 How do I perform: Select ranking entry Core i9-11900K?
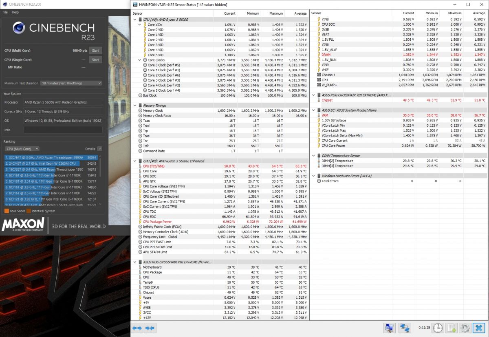click(x=51, y=181)
